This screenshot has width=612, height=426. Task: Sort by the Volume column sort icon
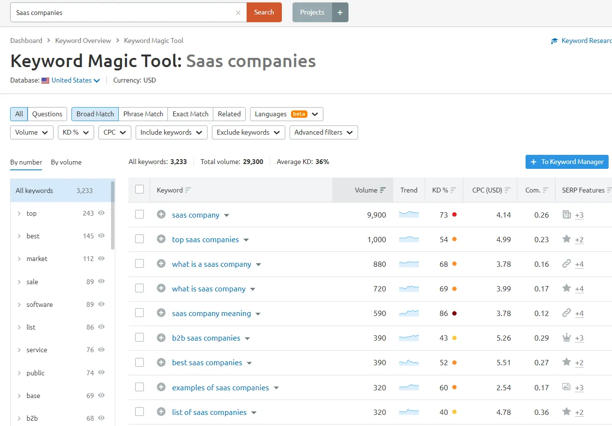(x=383, y=190)
